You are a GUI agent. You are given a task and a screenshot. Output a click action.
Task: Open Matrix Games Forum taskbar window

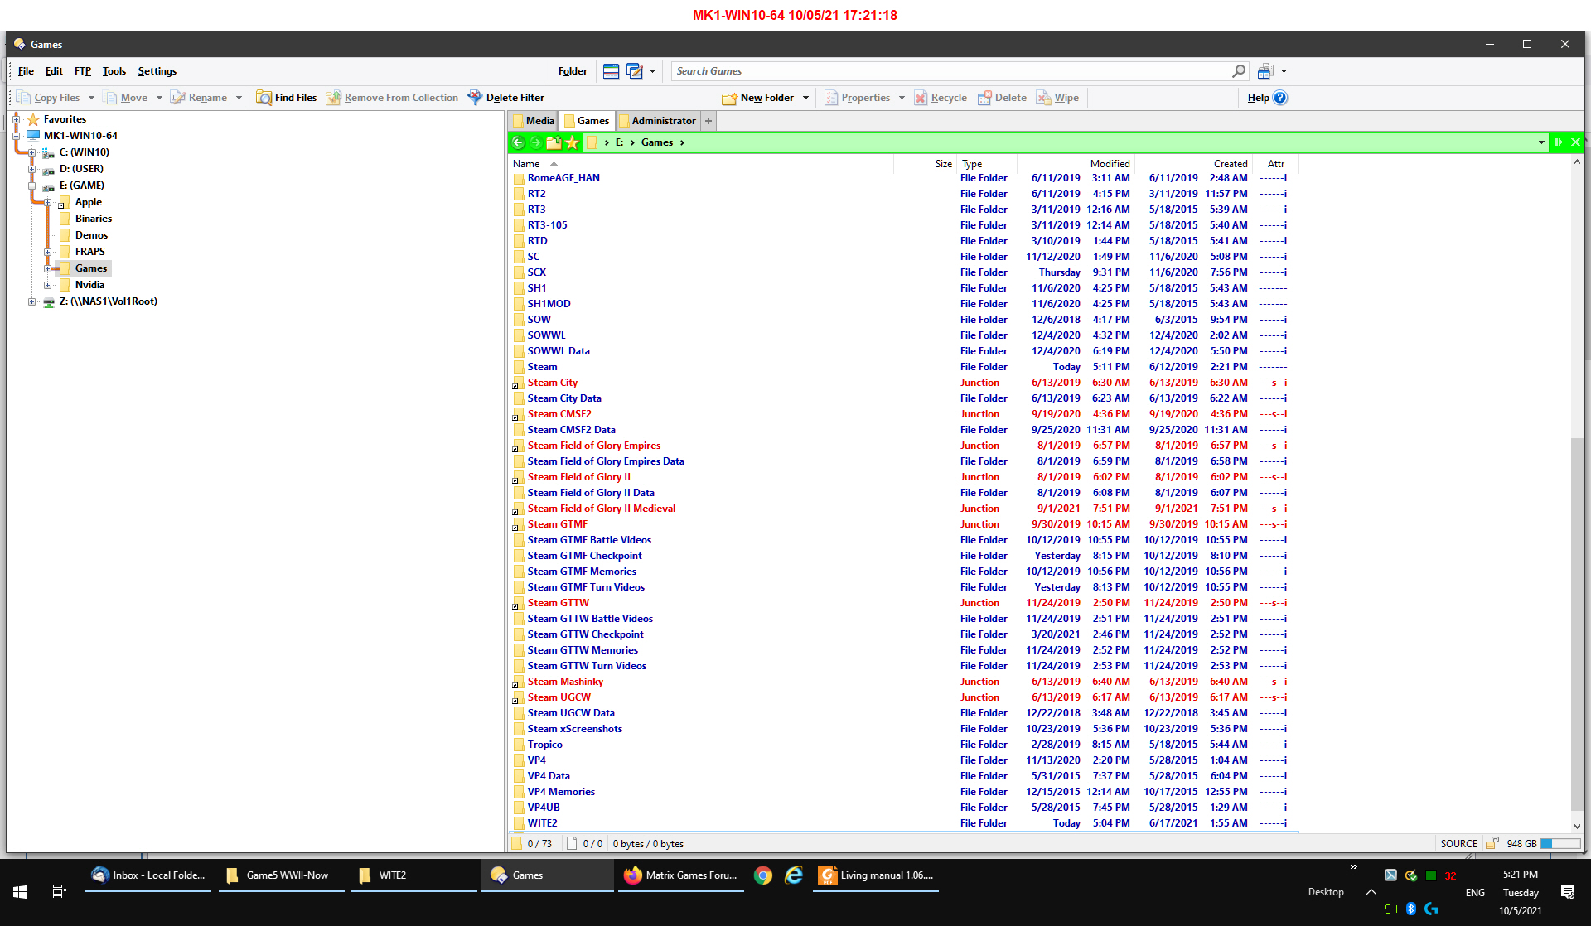(680, 875)
